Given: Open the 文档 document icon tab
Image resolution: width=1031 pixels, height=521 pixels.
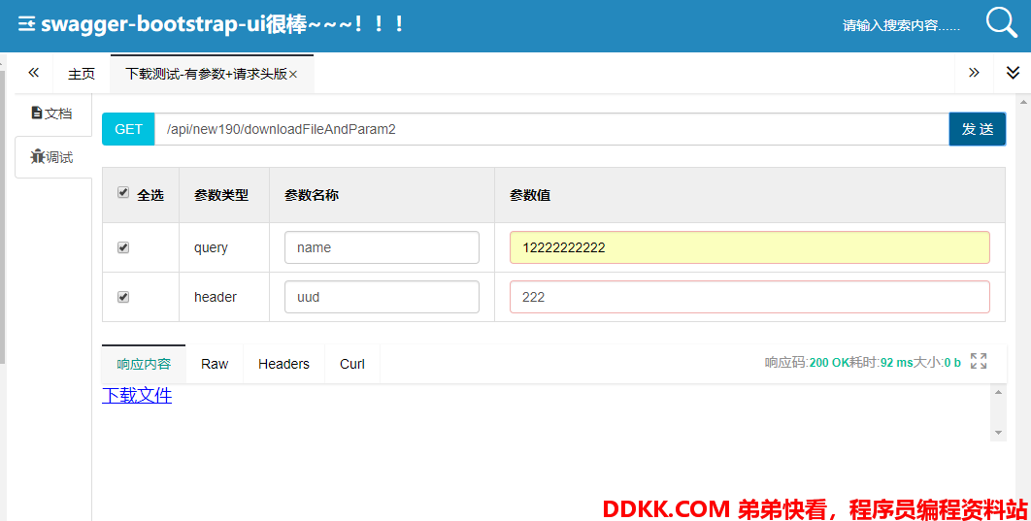Looking at the screenshot, I should (x=52, y=113).
